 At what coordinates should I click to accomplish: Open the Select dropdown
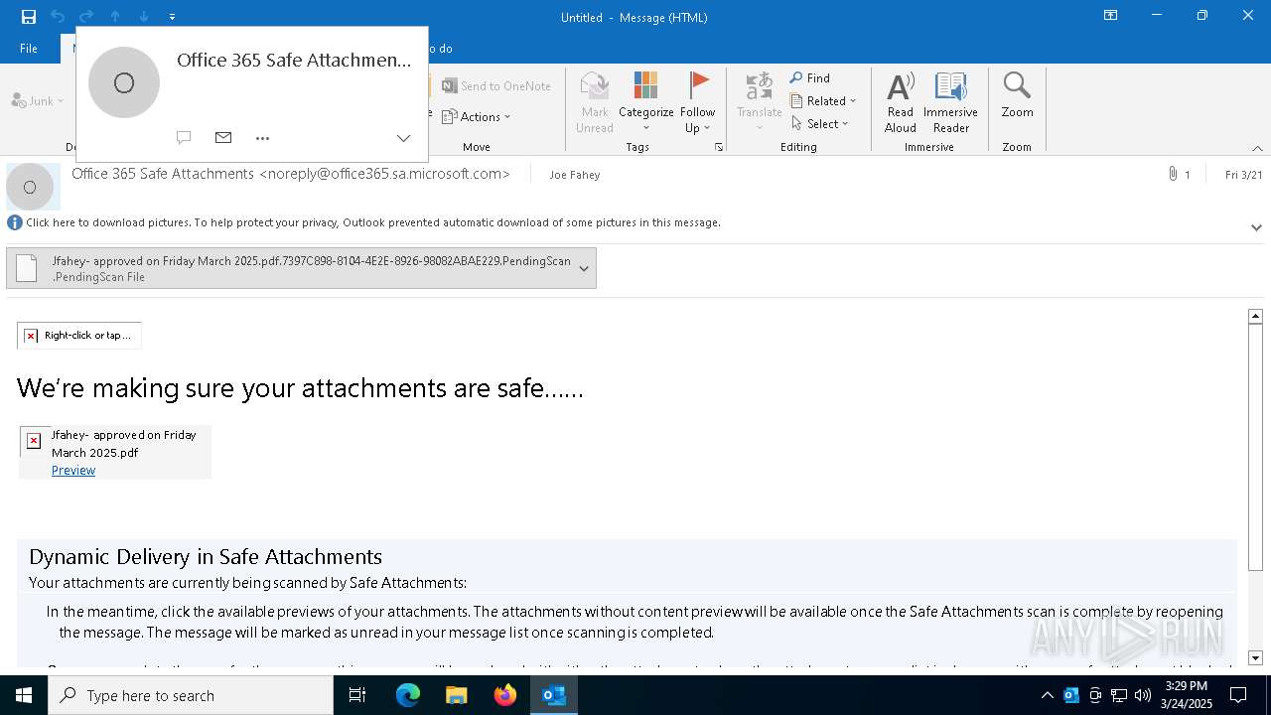[820, 123]
